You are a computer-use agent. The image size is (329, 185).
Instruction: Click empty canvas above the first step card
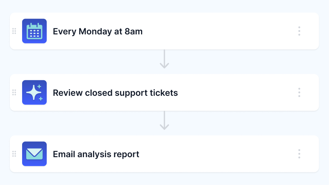click(x=164, y=6)
